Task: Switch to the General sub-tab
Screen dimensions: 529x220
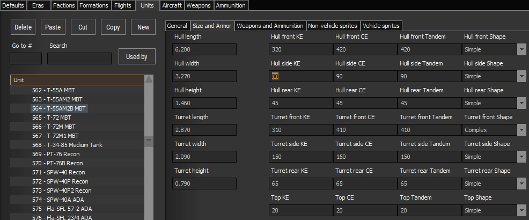Action: [x=177, y=26]
